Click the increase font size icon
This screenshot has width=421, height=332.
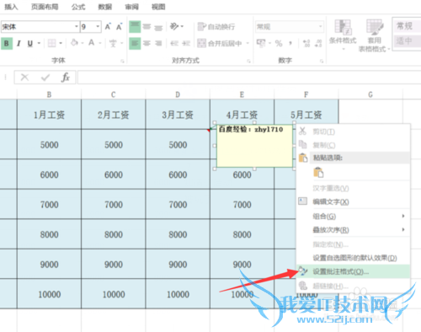coord(108,27)
